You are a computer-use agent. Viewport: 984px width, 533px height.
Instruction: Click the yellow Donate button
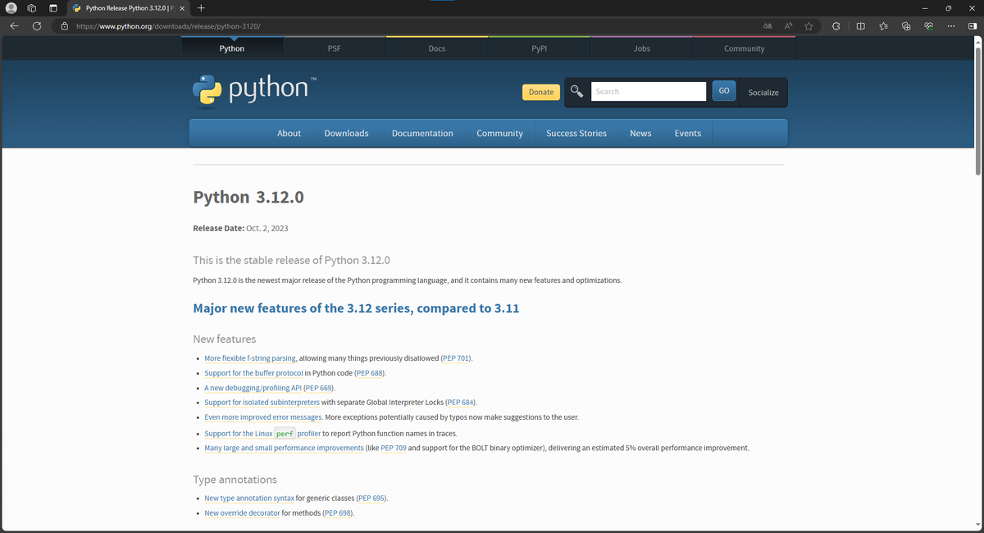click(541, 92)
